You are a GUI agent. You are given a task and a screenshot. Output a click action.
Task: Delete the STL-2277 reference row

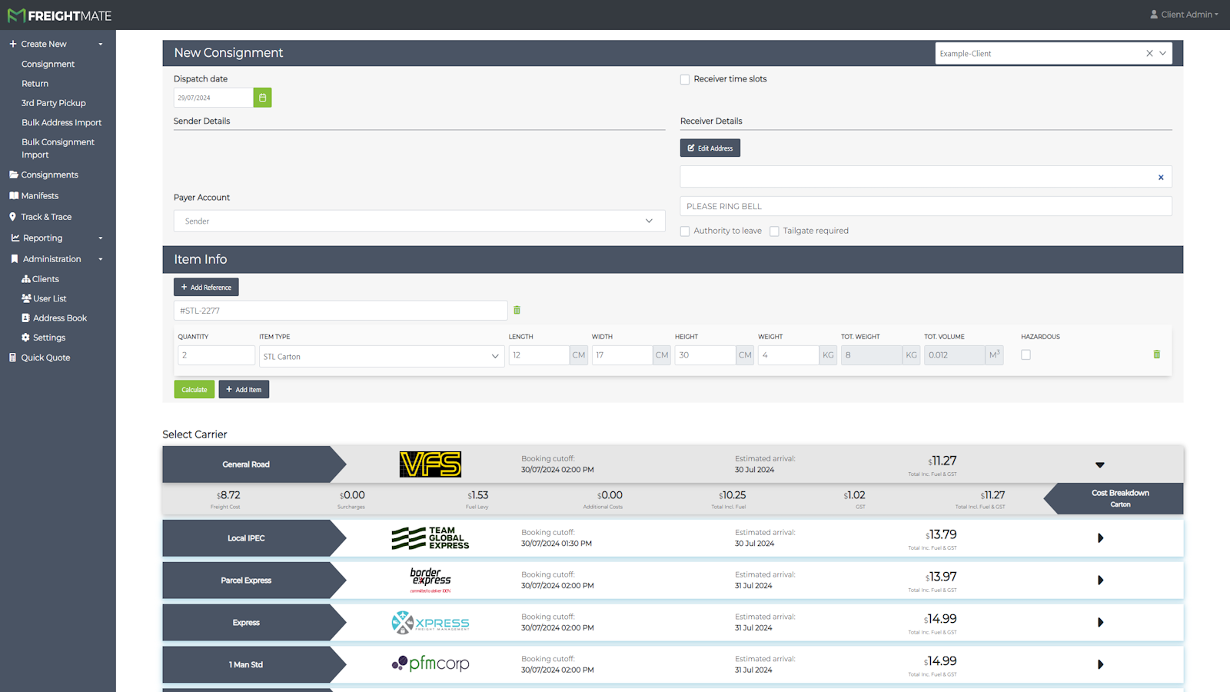click(x=517, y=310)
